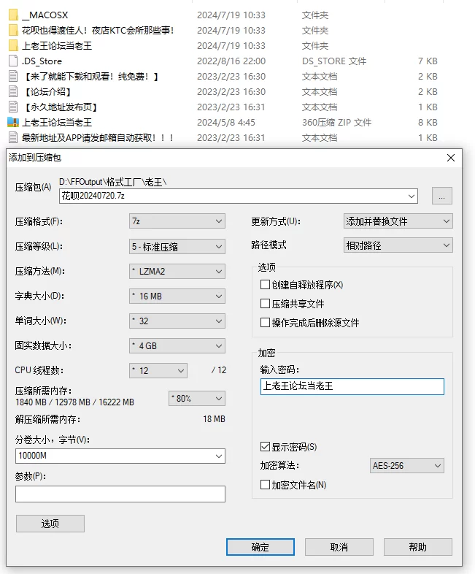Open the 固实数据大小 4 GB dropdown
The height and width of the screenshot is (574, 475).
177,346
